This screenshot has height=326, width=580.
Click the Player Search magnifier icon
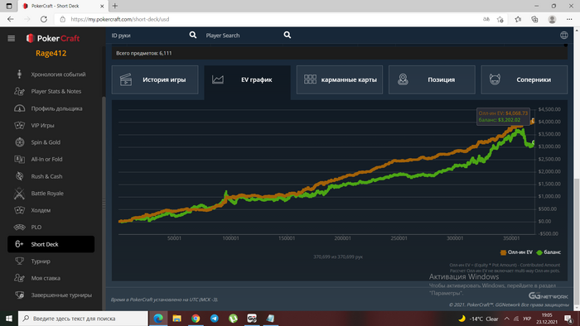(287, 35)
